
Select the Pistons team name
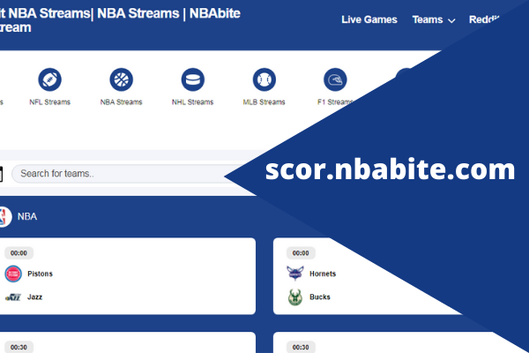[41, 274]
